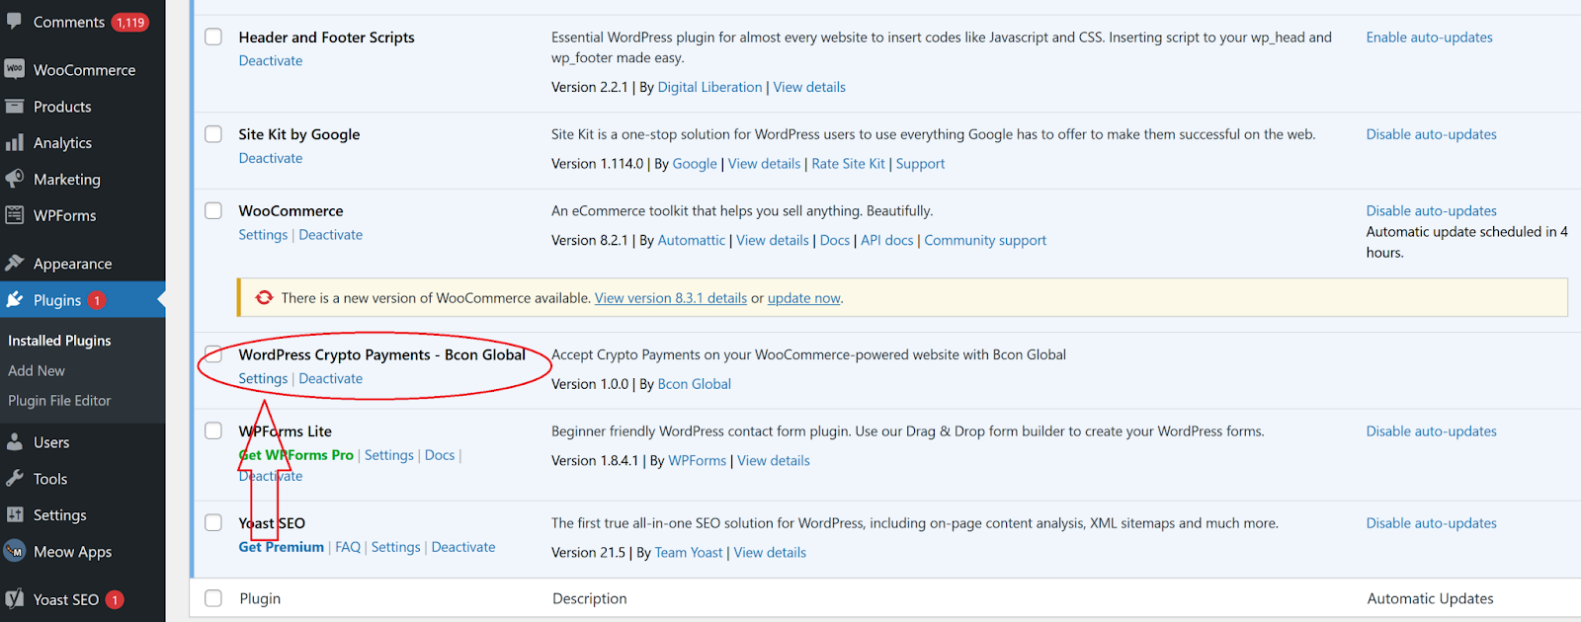Enable auto-updates for Header and Footer Scripts
The height and width of the screenshot is (622, 1581).
pyautogui.click(x=1429, y=38)
